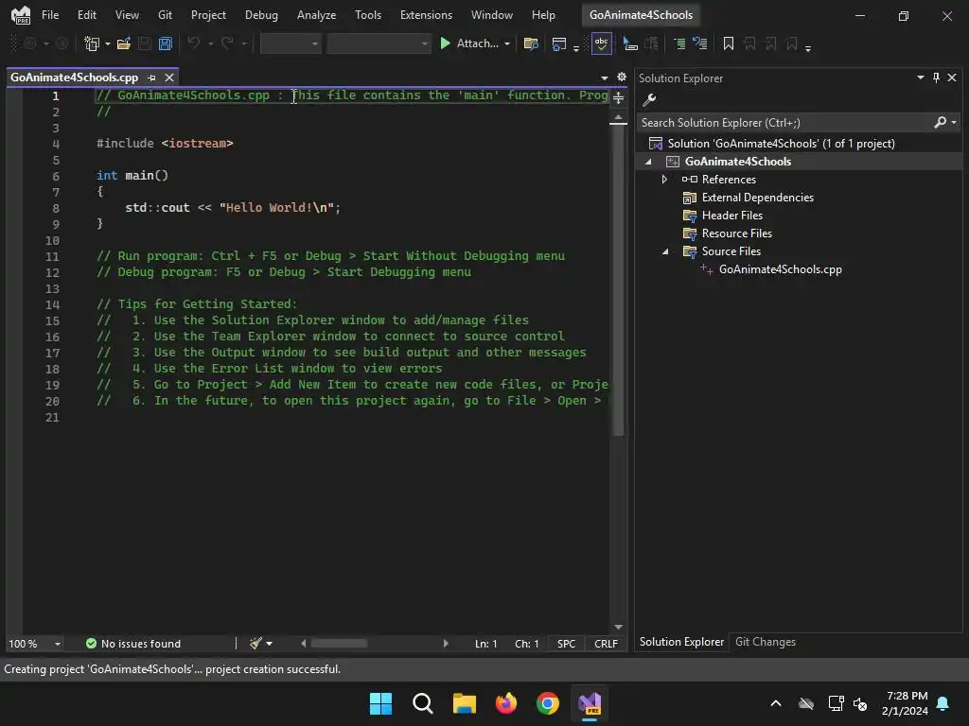Uncomment the selected lines icon
Image resolution: width=969 pixels, height=726 pixels.
click(699, 43)
